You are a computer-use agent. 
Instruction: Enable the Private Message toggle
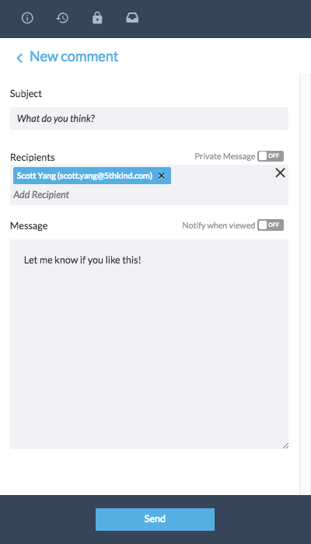[x=271, y=156]
